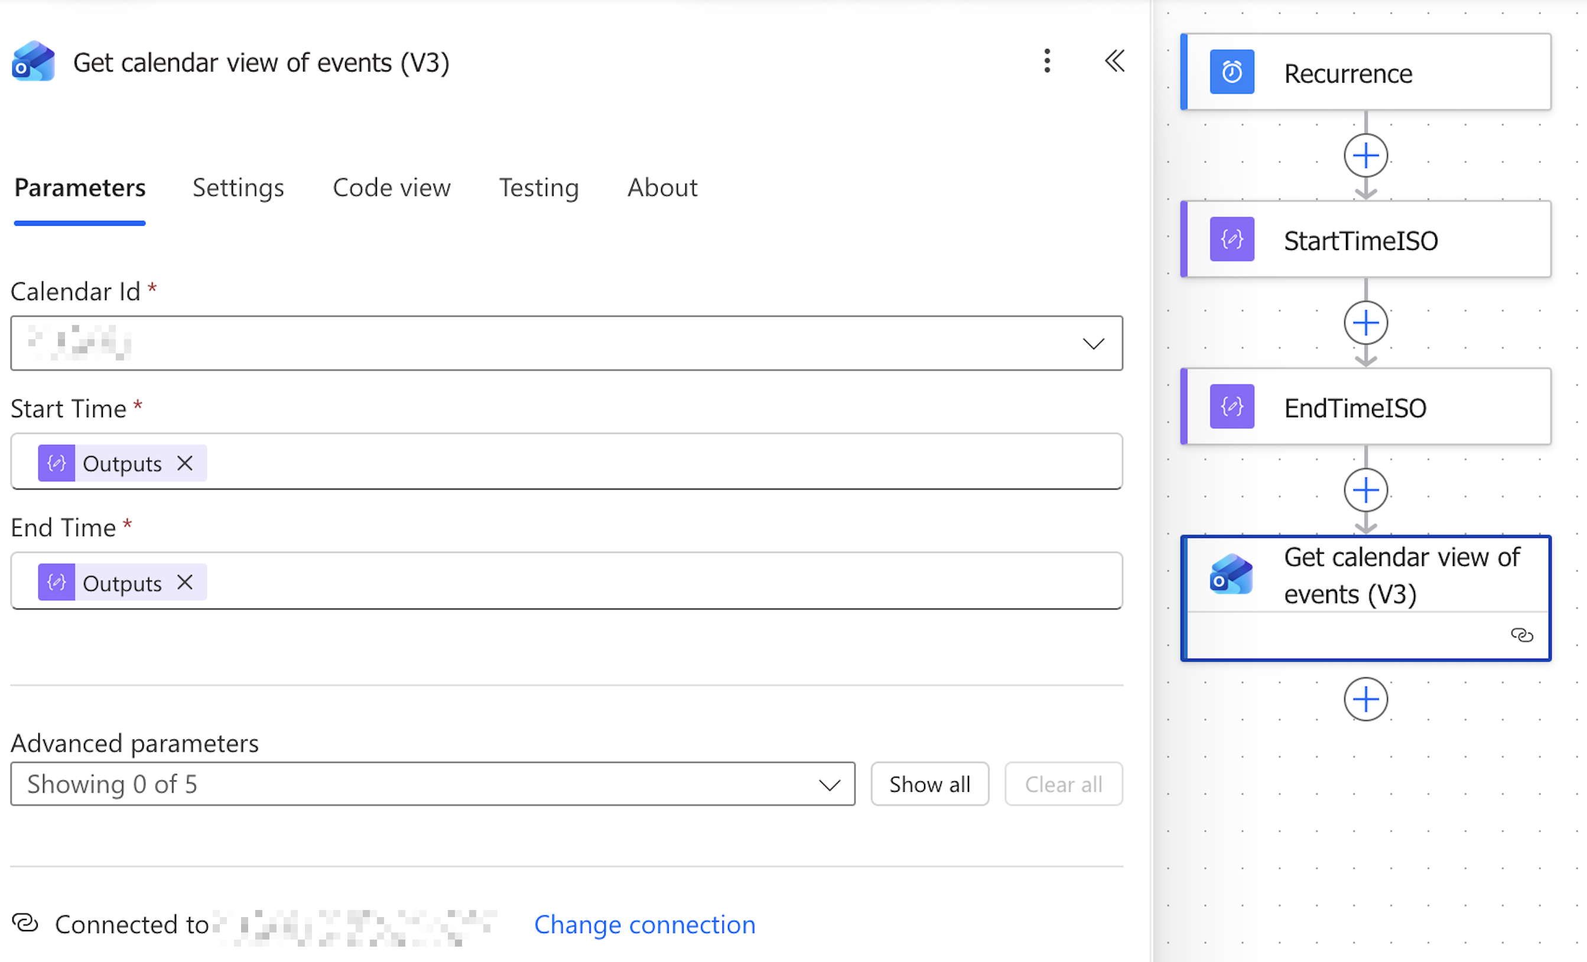This screenshot has height=962, width=1587.
Task: Switch to the Settings tab
Action: point(238,188)
